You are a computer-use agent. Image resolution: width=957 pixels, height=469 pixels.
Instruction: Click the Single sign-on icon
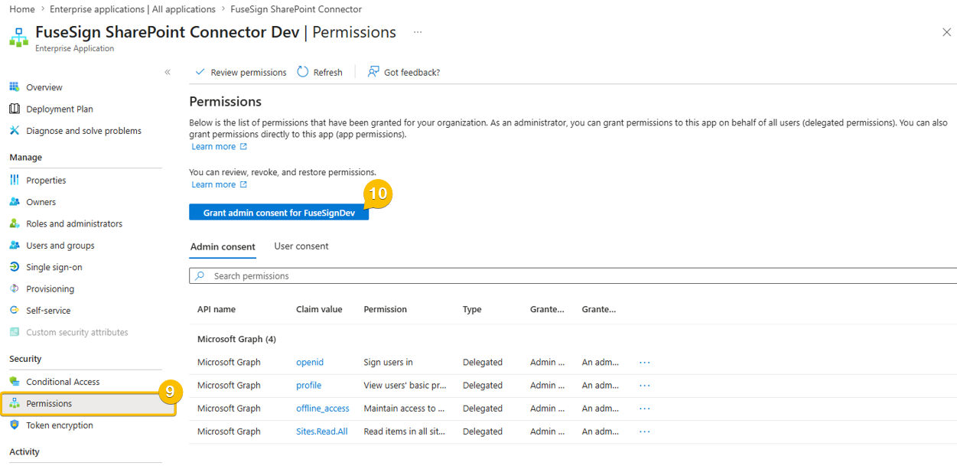click(14, 267)
